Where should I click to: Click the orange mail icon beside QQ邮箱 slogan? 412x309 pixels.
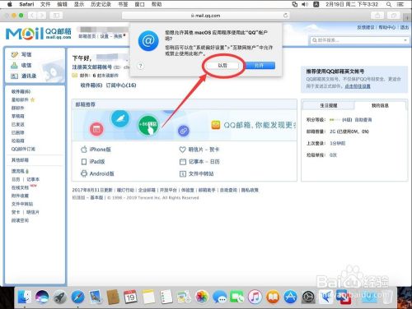click(216, 125)
